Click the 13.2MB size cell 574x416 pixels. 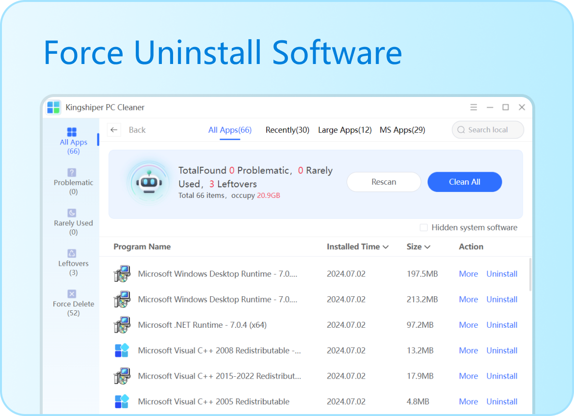coord(420,351)
